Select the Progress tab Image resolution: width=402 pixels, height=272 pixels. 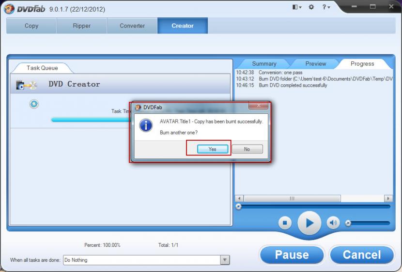(x=362, y=64)
